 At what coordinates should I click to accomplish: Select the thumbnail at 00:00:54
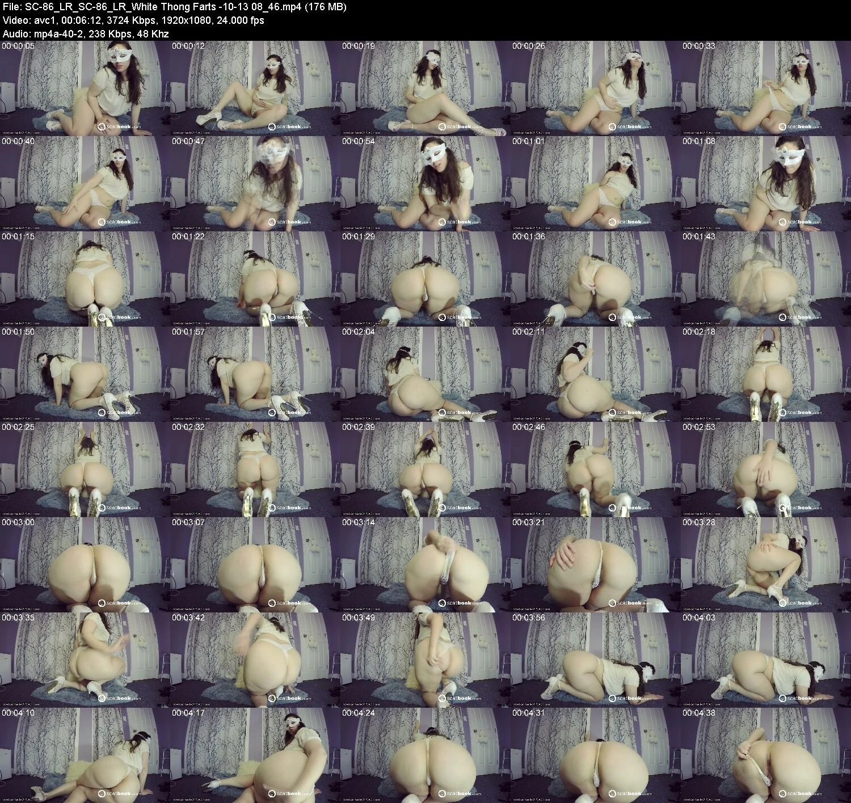425,183
